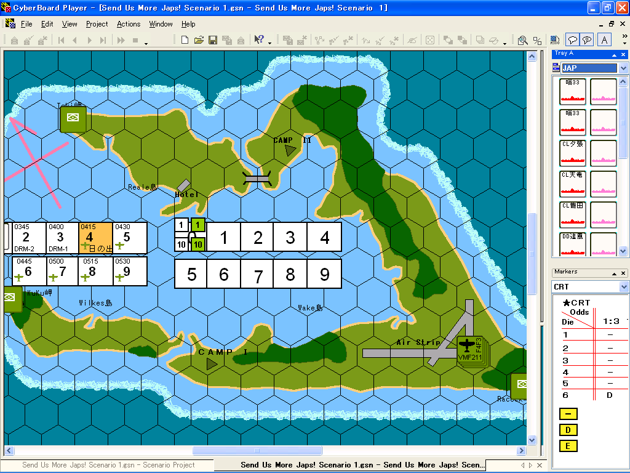Click the CyberBoard document icon in menu bar
This screenshot has width=630, height=473.
point(10,24)
